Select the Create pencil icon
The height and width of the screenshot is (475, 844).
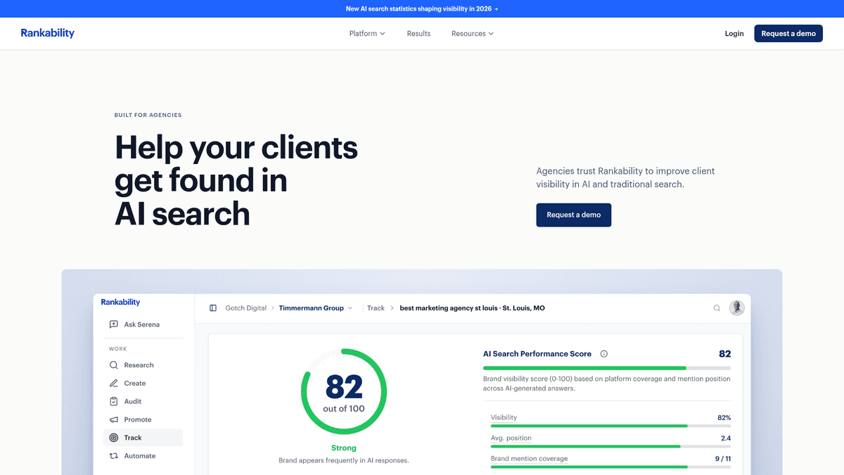click(x=114, y=384)
